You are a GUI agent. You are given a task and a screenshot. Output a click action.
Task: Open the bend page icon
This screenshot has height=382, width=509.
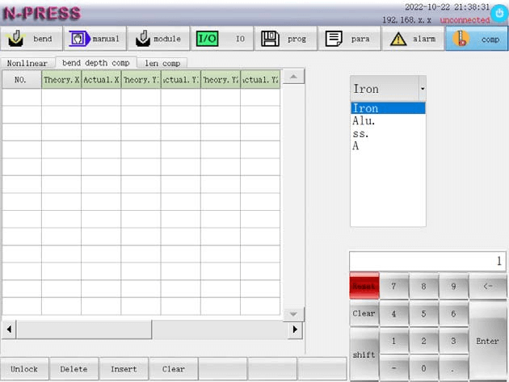tap(16, 39)
